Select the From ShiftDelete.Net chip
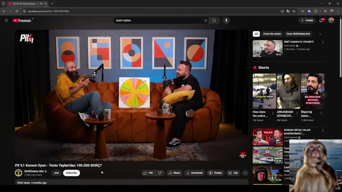This screenshot has width=342, height=192. 298,34
